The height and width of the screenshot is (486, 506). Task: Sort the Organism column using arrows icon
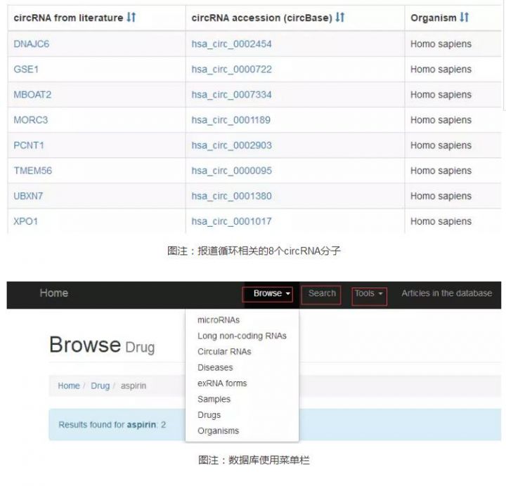(464, 18)
